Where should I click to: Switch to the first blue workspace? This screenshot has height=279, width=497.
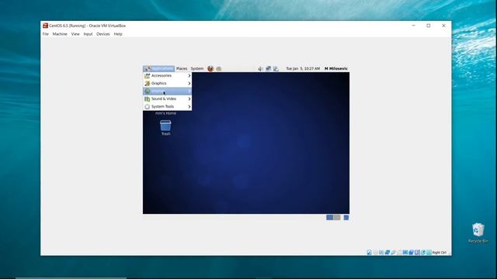click(x=329, y=217)
